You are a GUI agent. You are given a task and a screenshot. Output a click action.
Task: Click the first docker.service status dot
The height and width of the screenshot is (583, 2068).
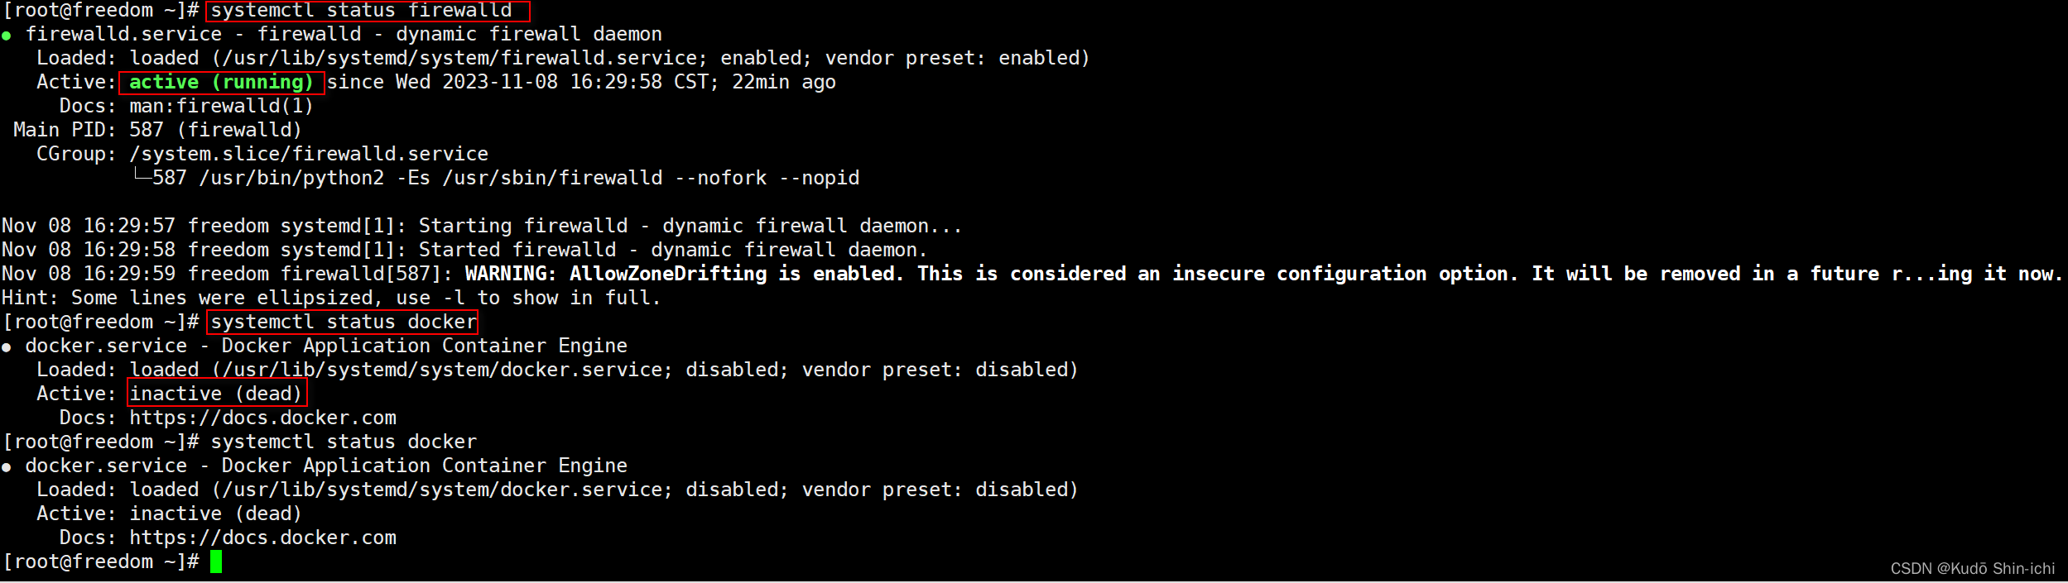coord(7,347)
